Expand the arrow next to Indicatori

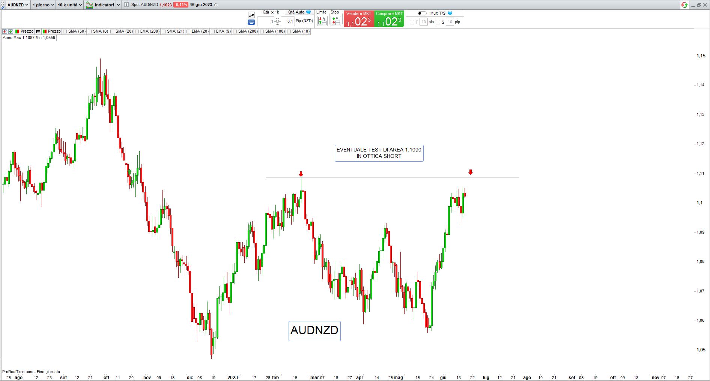click(118, 5)
